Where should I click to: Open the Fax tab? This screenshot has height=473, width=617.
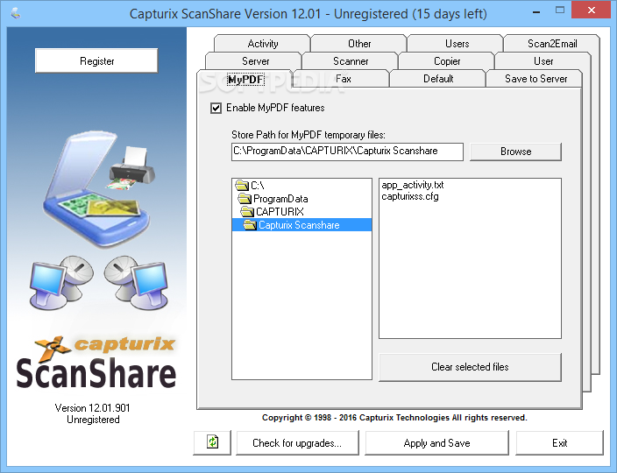click(343, 79)
